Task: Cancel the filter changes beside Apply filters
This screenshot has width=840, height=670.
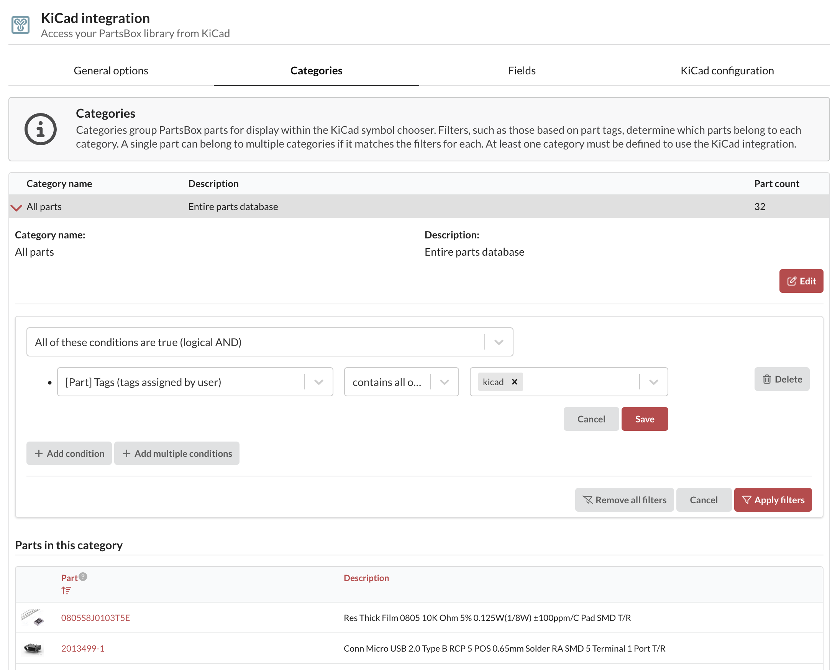Action: pos(704,500)
